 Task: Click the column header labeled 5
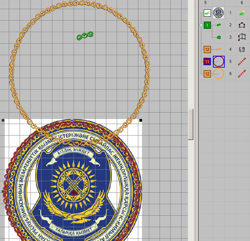click(205, 3)
